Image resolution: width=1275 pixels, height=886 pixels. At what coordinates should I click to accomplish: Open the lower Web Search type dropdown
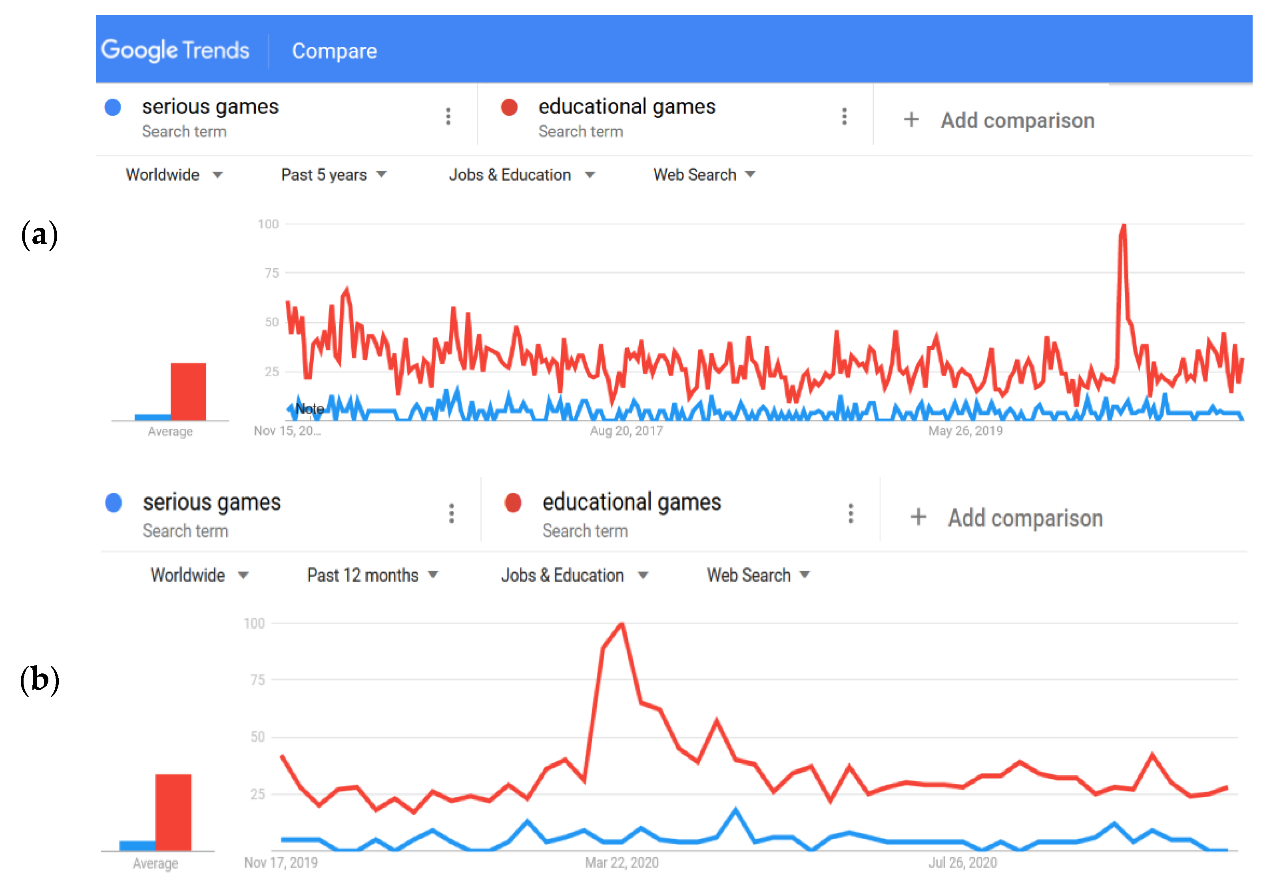(x=758, y=575)
